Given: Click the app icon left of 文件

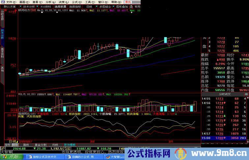Looking at the screenshot, I should click(3, 2).
